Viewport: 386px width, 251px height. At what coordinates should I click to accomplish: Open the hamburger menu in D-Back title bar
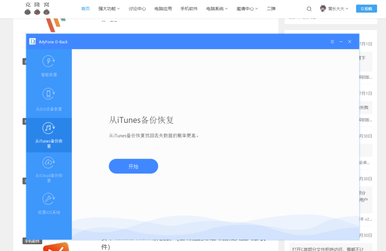pyautogui.click(x=332, y=42)
